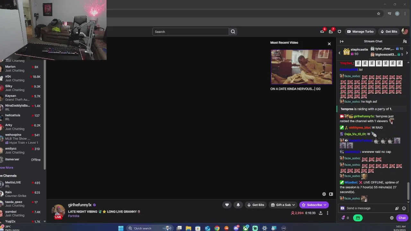Expand the Show More channels link

click(x=6, y=167)
